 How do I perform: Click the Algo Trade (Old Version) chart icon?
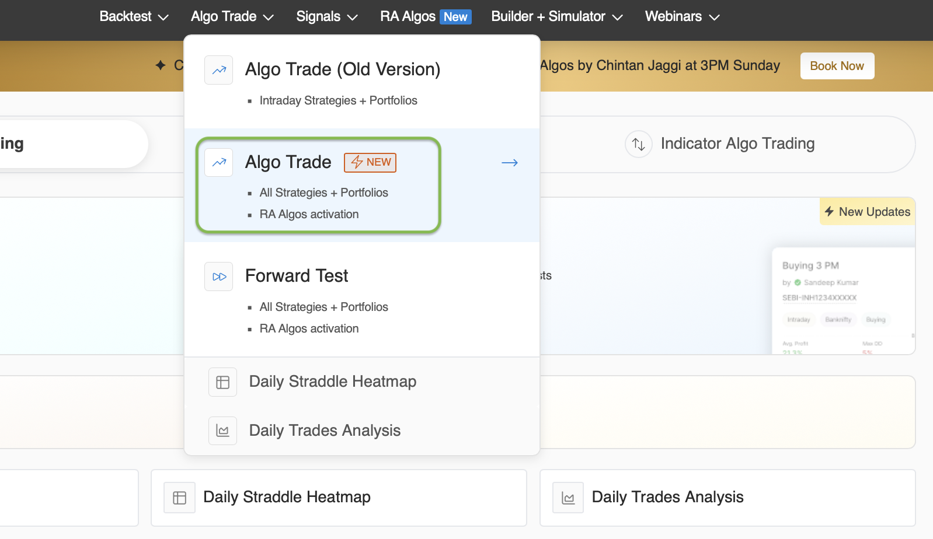coord(219,70)
